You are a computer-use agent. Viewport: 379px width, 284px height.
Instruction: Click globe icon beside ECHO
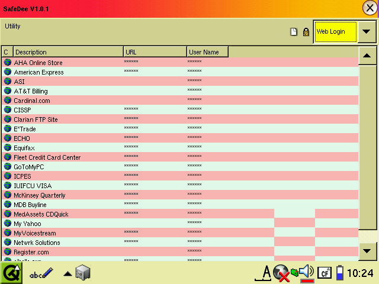point(8,138)
